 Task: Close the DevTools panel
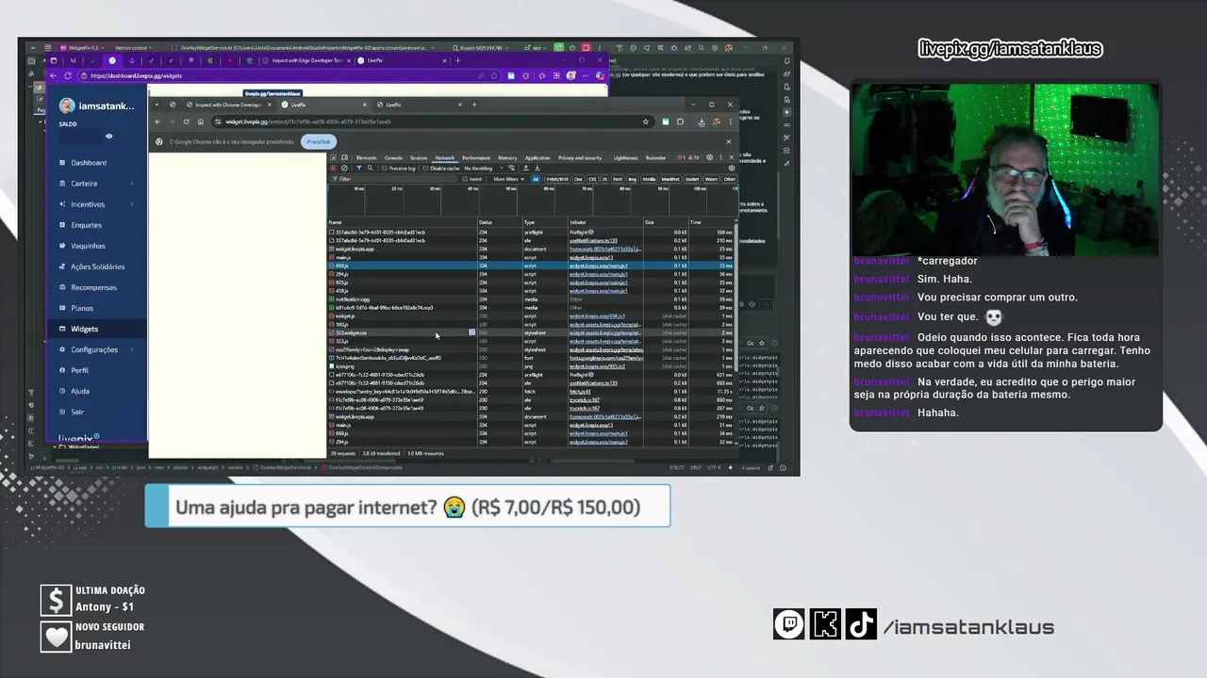(x=732, y=157)
